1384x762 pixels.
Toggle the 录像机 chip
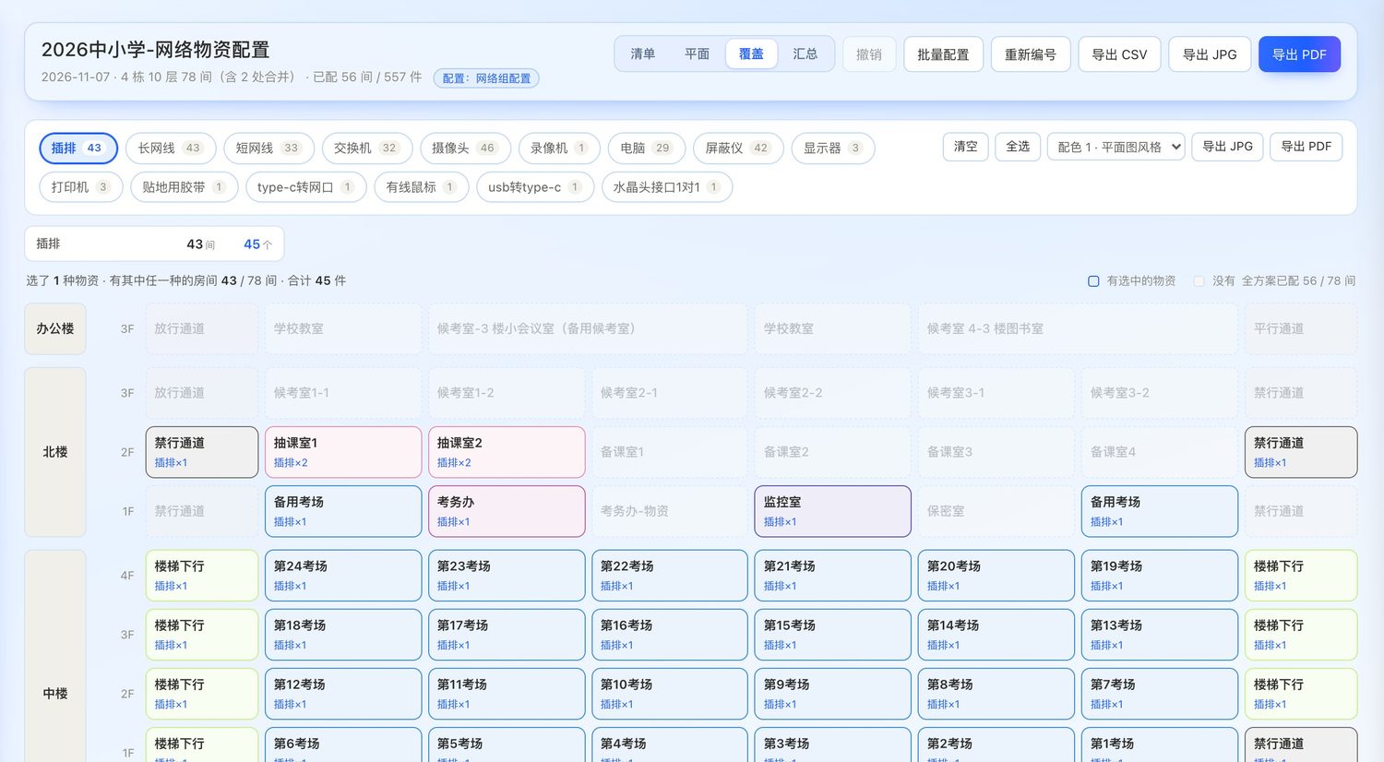(x=559, y=148)
